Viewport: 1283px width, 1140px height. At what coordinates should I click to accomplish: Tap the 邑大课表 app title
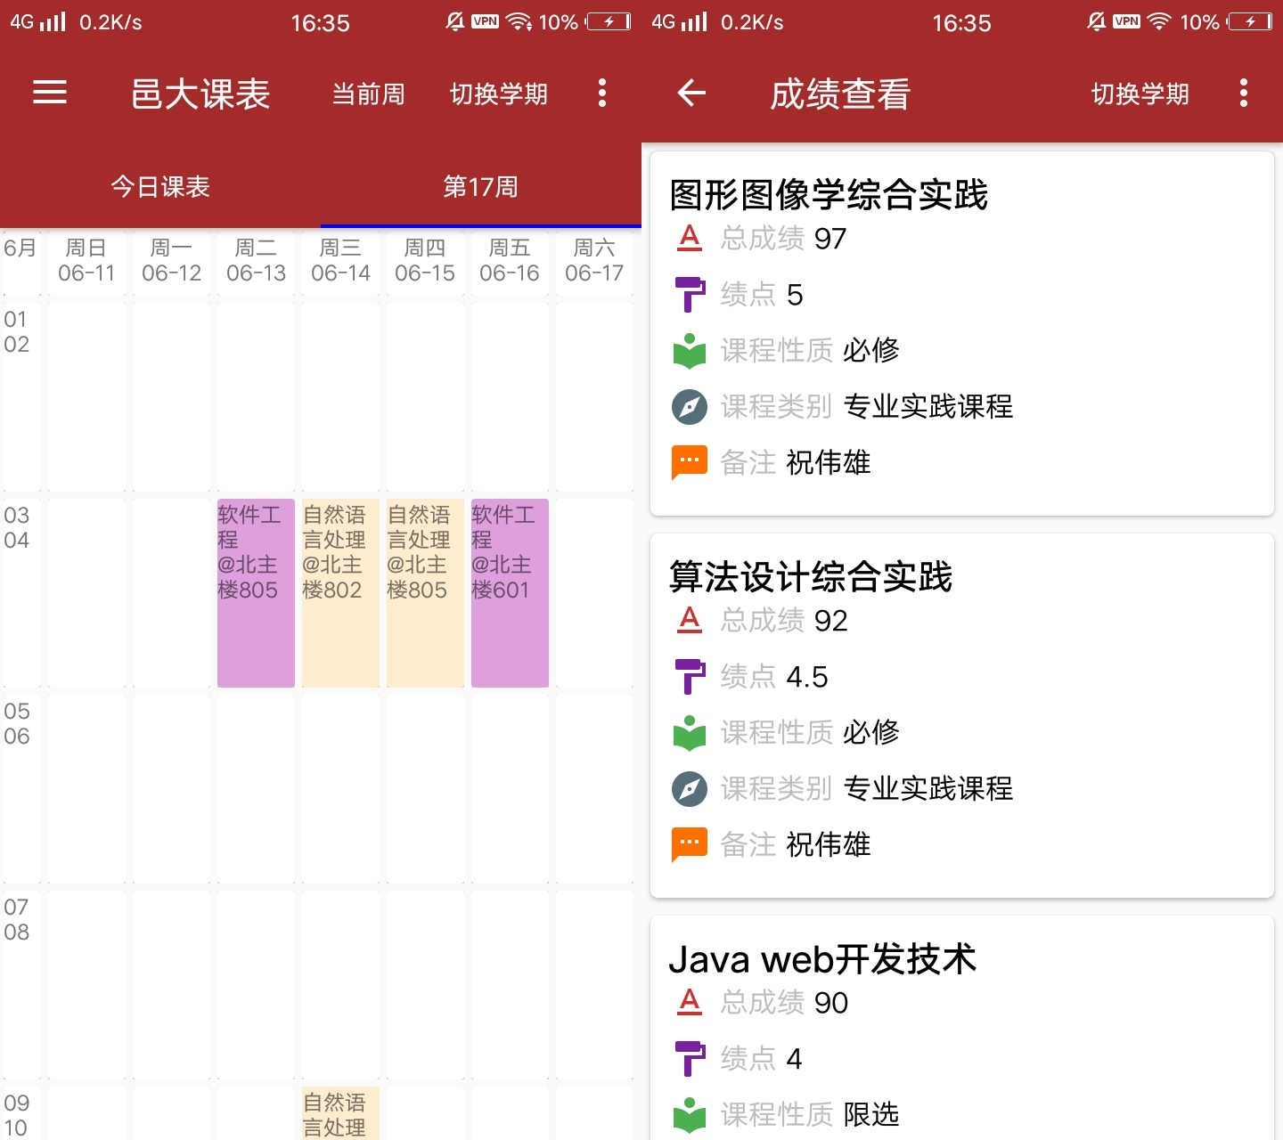point(200,94)
